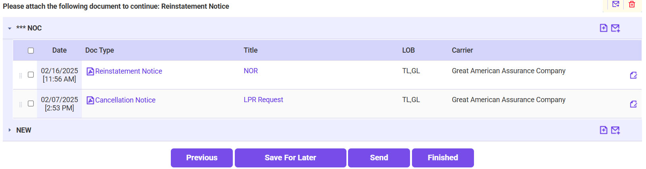Open the Reinstatement Notice document link
The height and width of the screenshot is (169, 646).
click(x=128, y=71)
